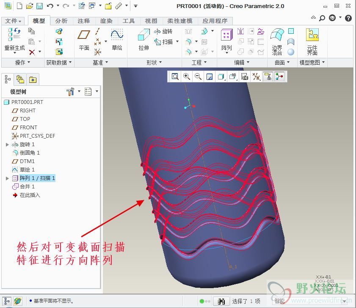Click the 平面 (Plane) datum tool

[84, 39]
